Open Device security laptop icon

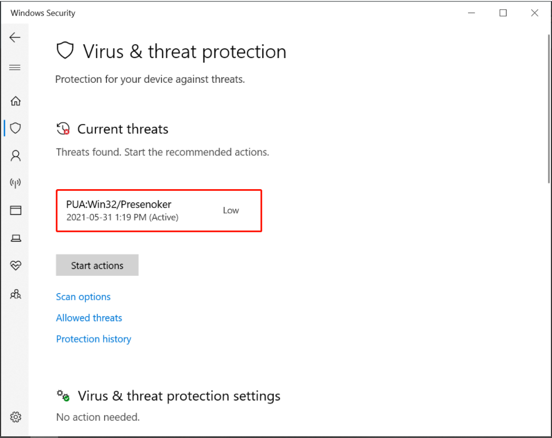(x=16, y=238)
